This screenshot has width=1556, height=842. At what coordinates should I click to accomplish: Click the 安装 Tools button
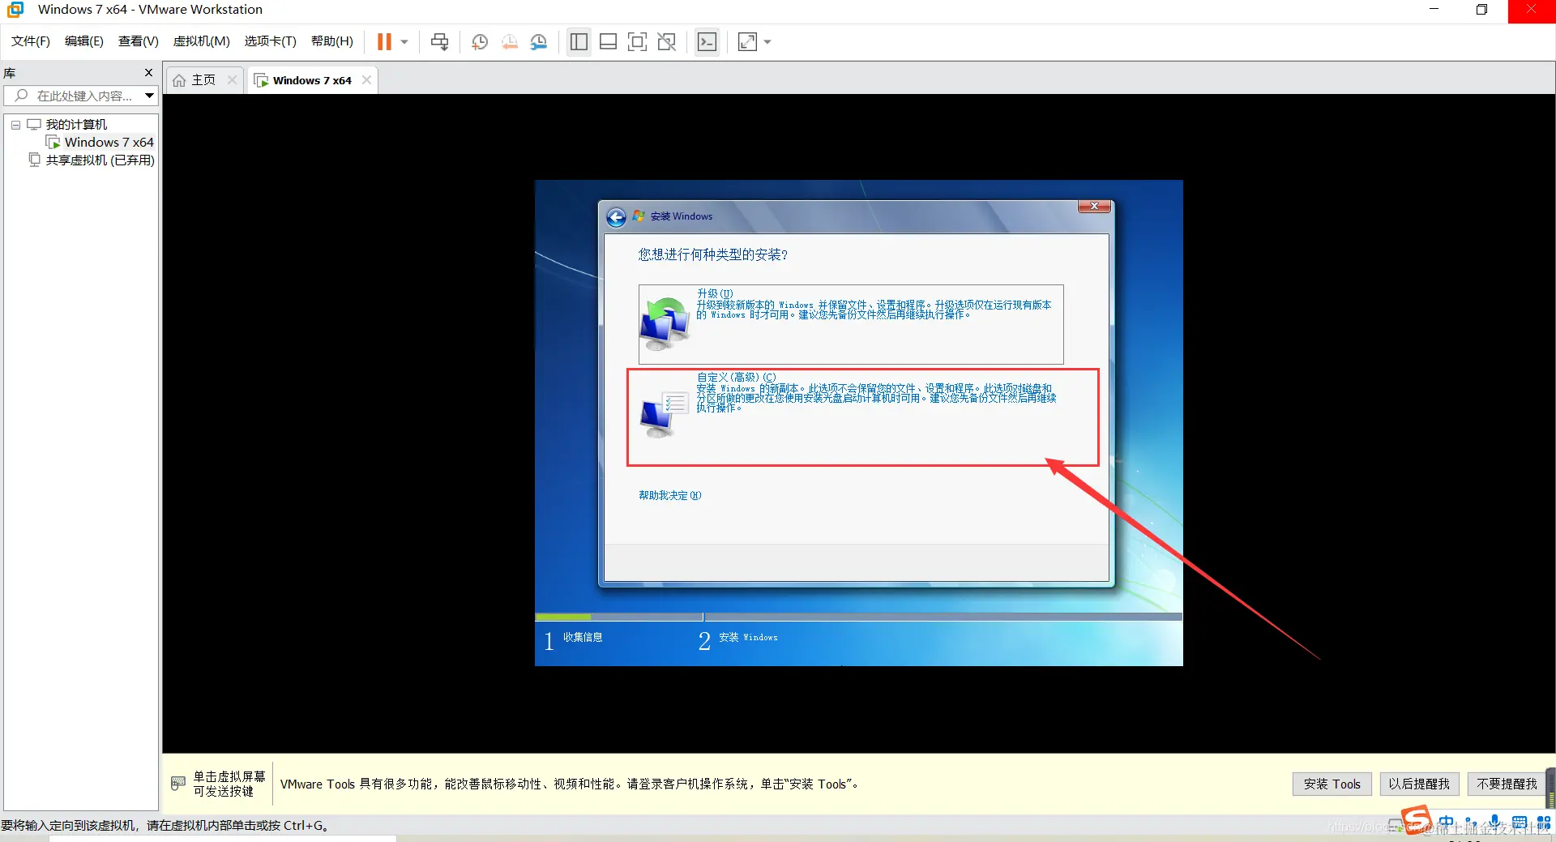[x=1332, y=784]
